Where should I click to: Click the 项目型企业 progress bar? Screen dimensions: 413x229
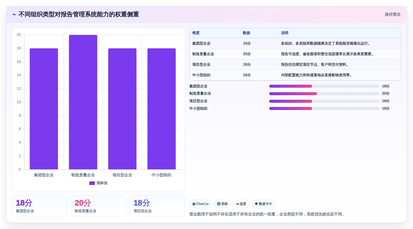point(324,101)
